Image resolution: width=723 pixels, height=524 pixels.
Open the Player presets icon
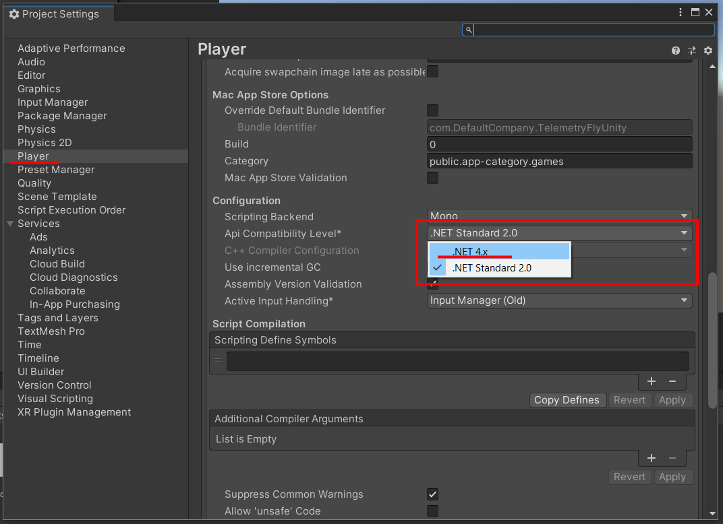(692, 51)
